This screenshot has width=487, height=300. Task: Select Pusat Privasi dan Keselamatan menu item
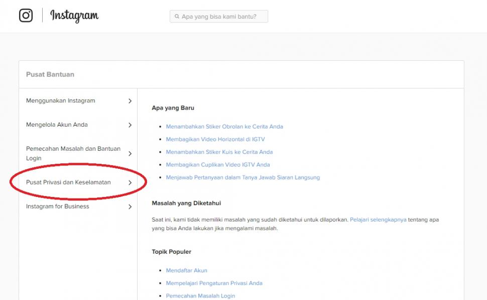(x=68, y=182)
